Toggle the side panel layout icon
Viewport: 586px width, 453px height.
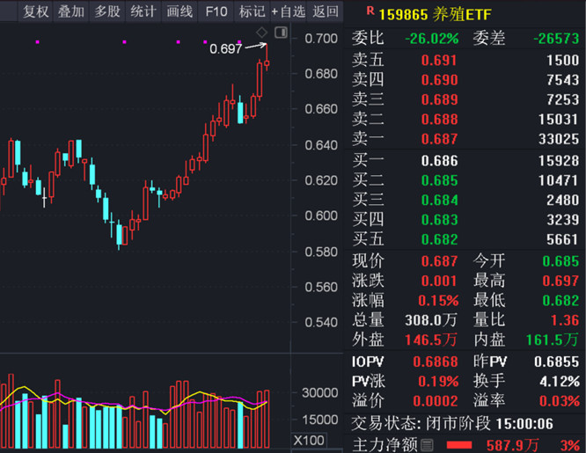[281, 33]
